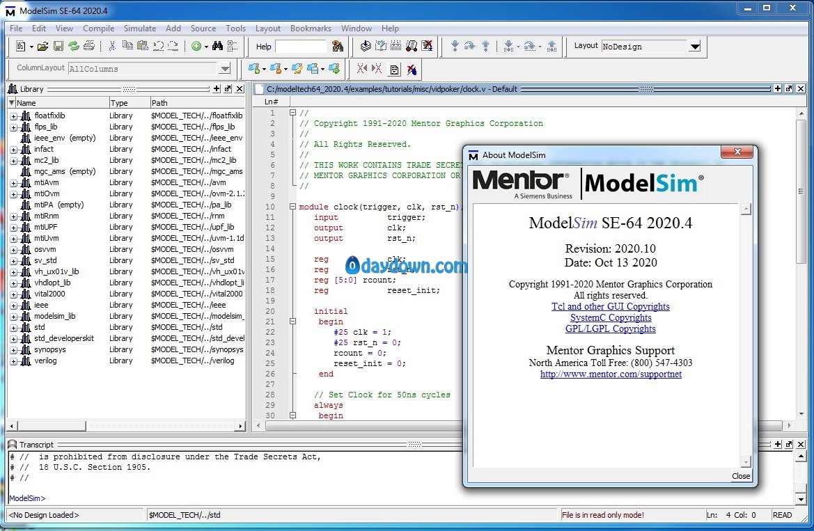Open the New file dropdown arrow
814x531 pixels.
pyautogui.click(x=31, y=47)
